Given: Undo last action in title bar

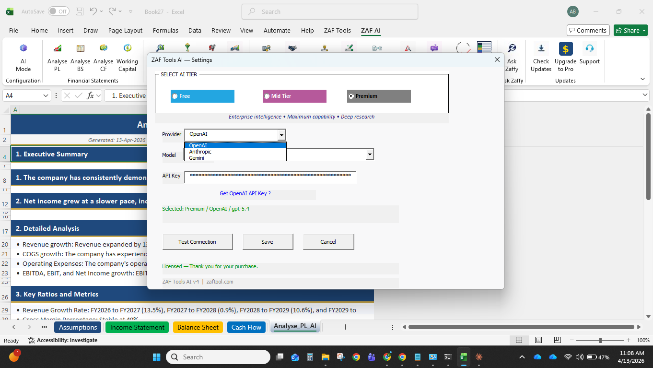Looking at the screenshot, I should (x=93, y=12).
